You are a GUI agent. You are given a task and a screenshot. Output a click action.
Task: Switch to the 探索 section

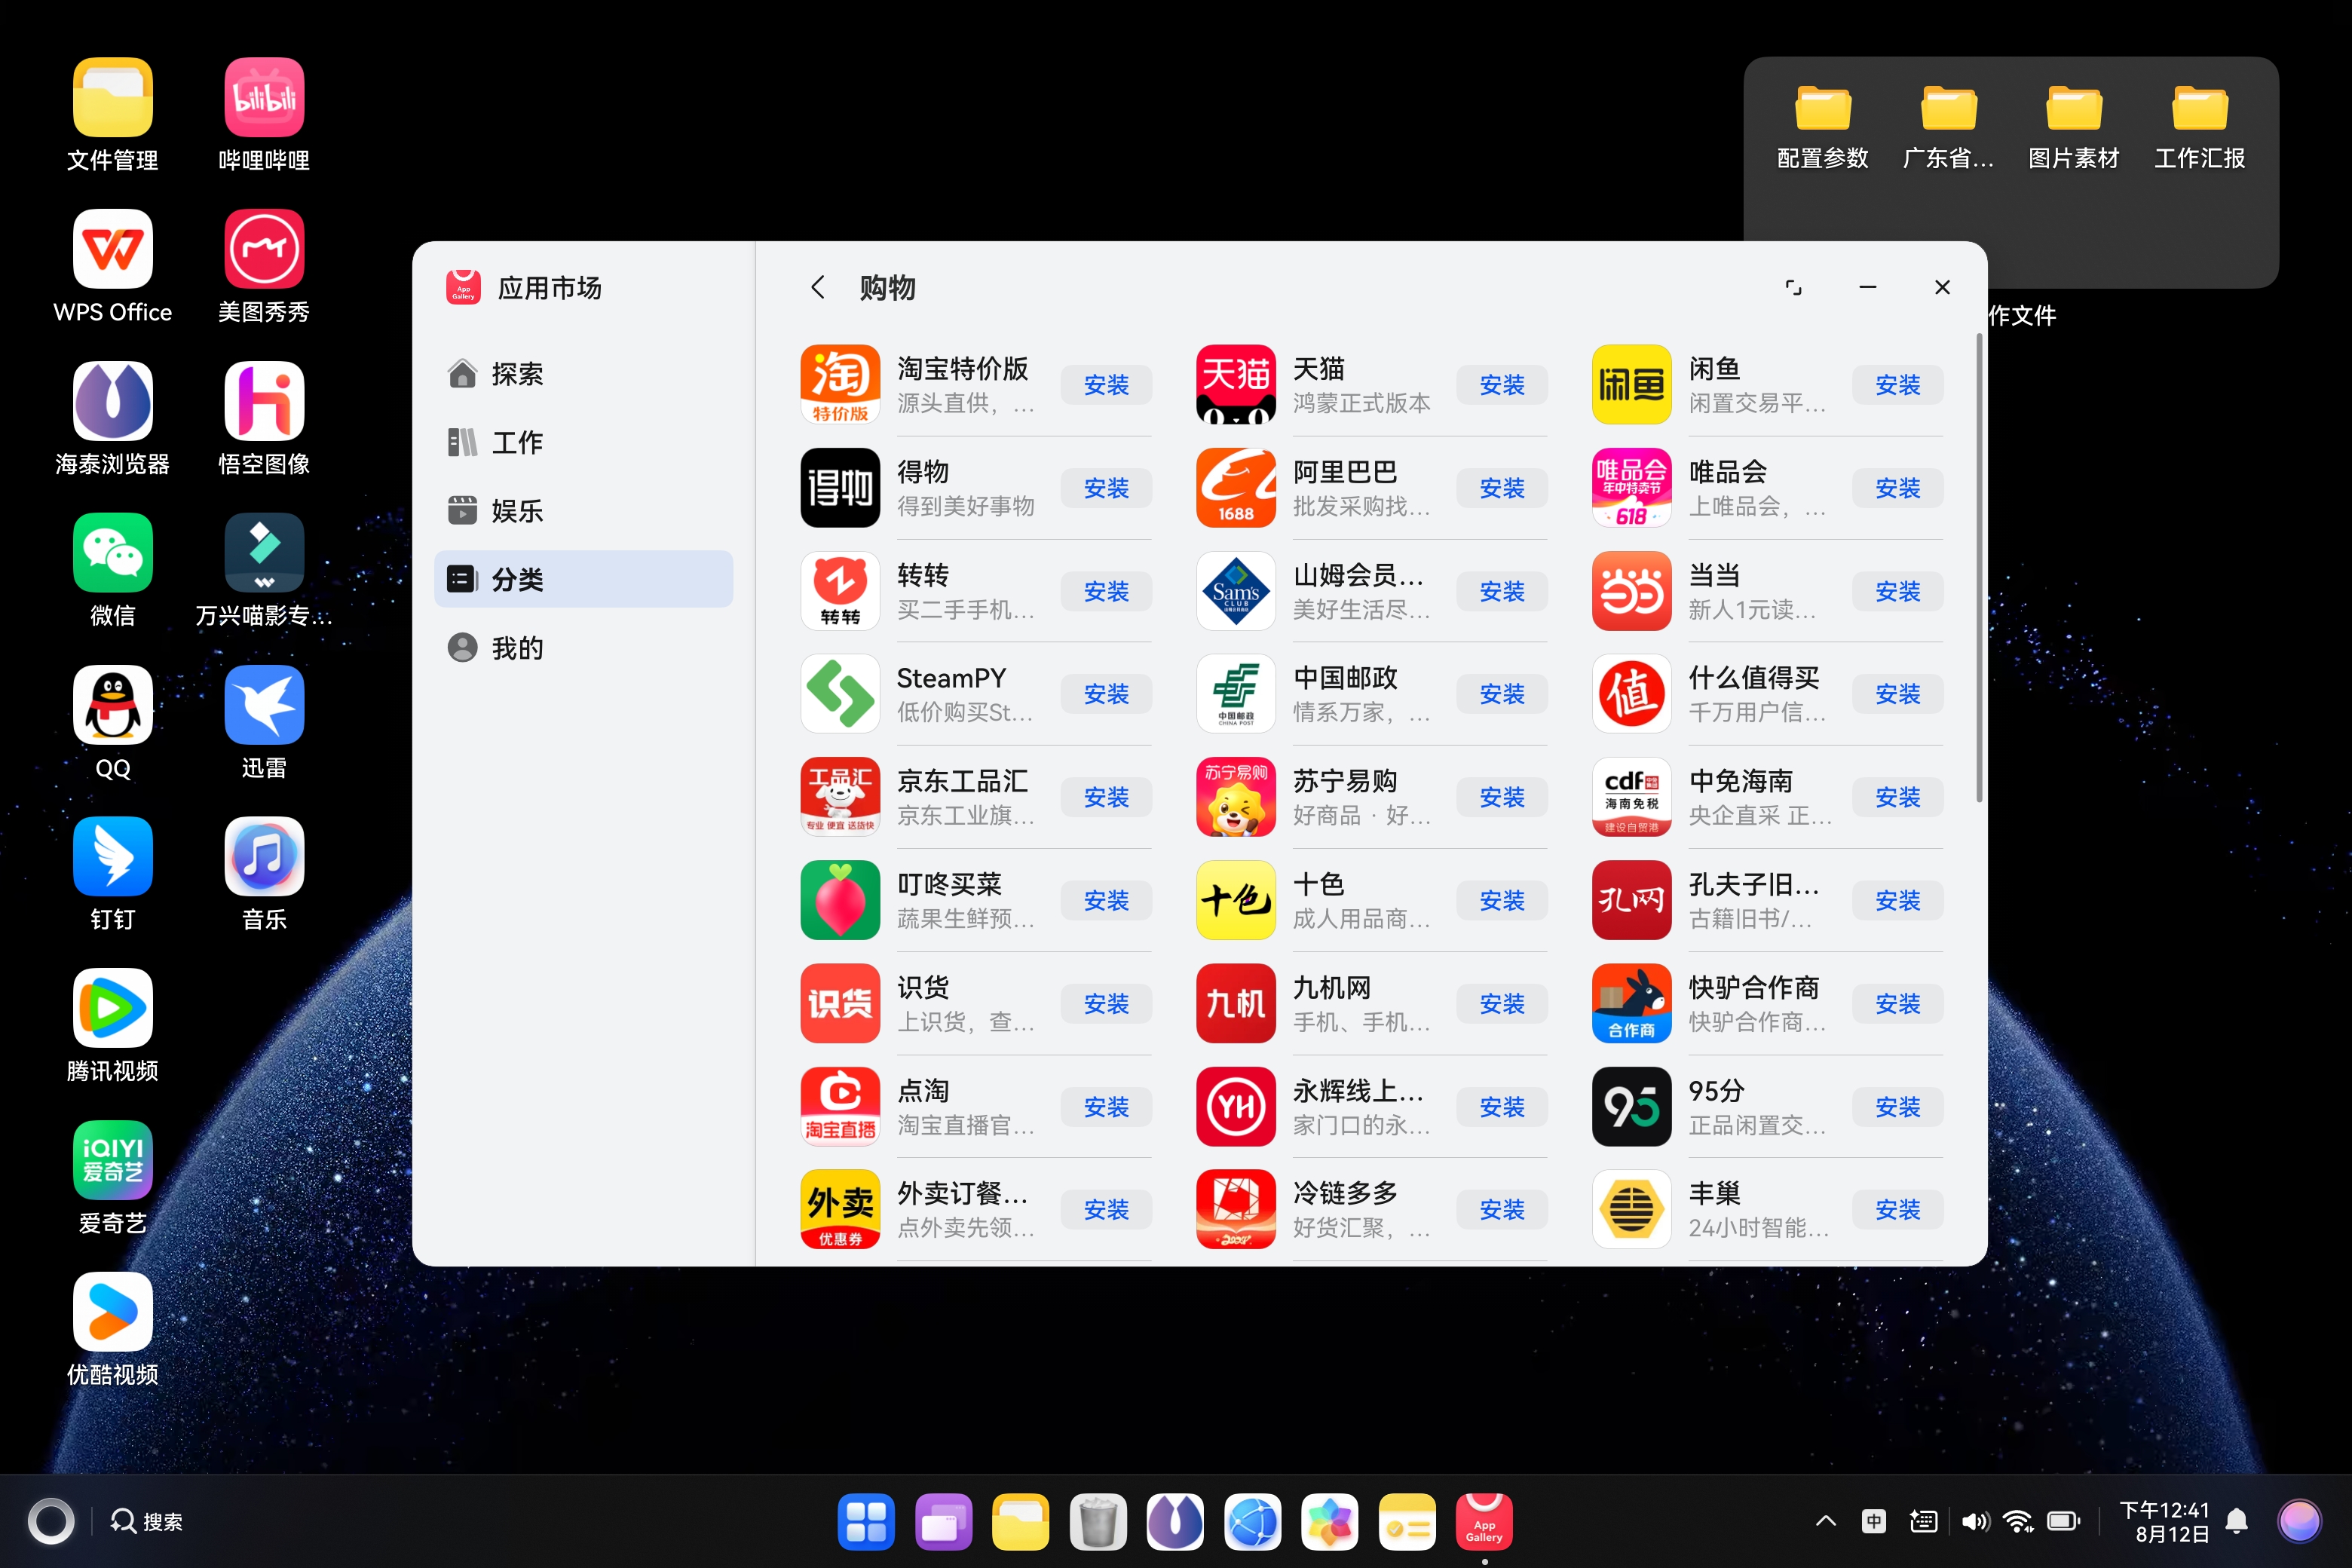pyautogui.click(x=584, y=374)
